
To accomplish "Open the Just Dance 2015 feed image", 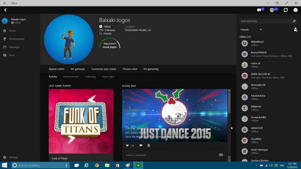I will [175, 115].
